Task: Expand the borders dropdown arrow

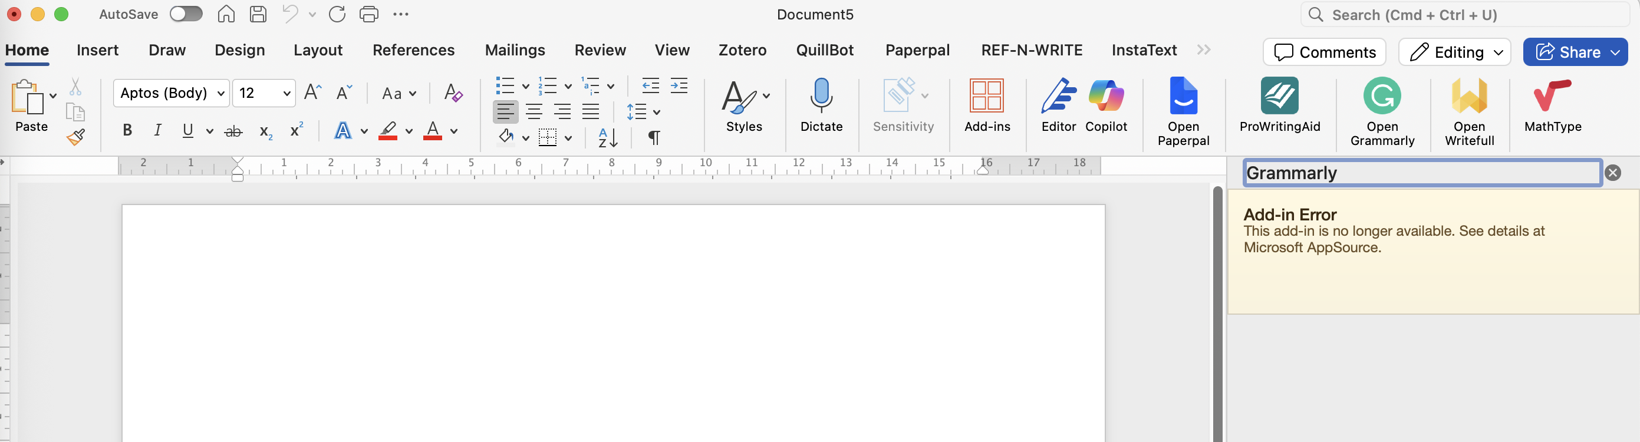Action: (568, 137)
